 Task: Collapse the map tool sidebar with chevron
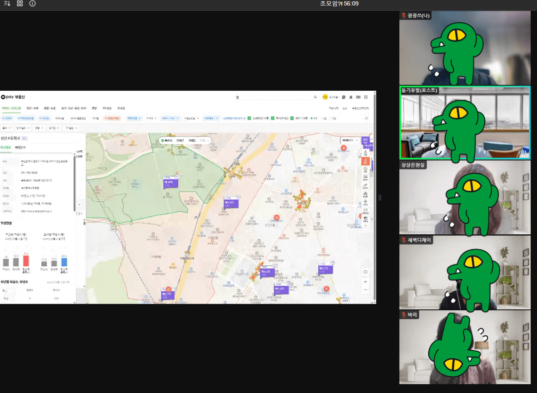pyautogui.click(x=365, y=226)
